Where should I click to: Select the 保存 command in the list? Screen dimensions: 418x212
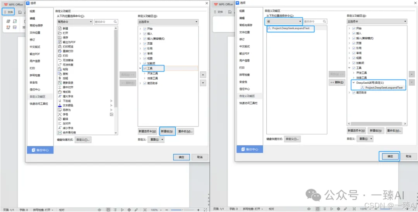(65, 37)
